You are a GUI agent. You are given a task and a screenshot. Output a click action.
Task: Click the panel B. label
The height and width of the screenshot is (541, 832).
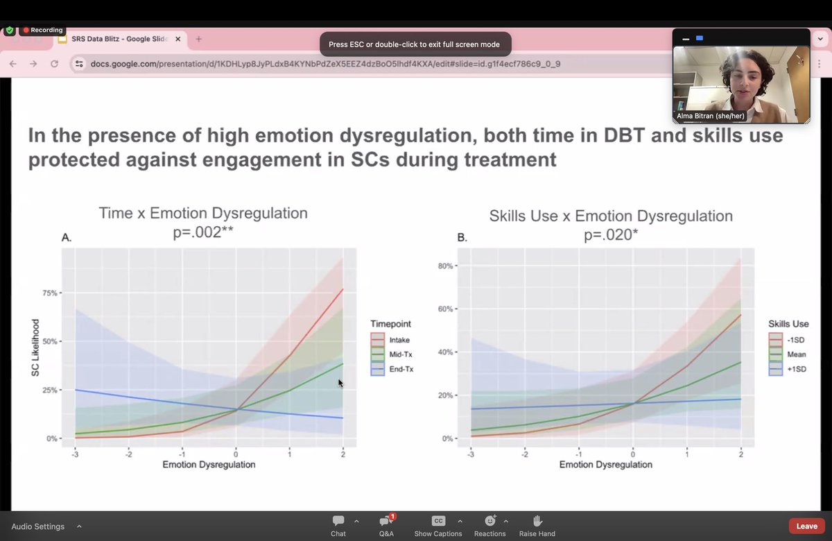pyautogui.click(x=462, y=237)
